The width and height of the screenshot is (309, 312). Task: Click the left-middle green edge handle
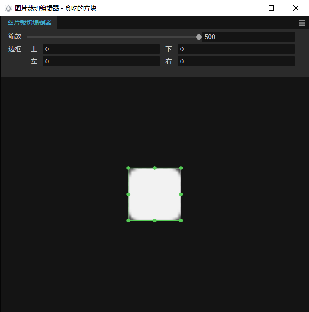(x=128, y=194)
